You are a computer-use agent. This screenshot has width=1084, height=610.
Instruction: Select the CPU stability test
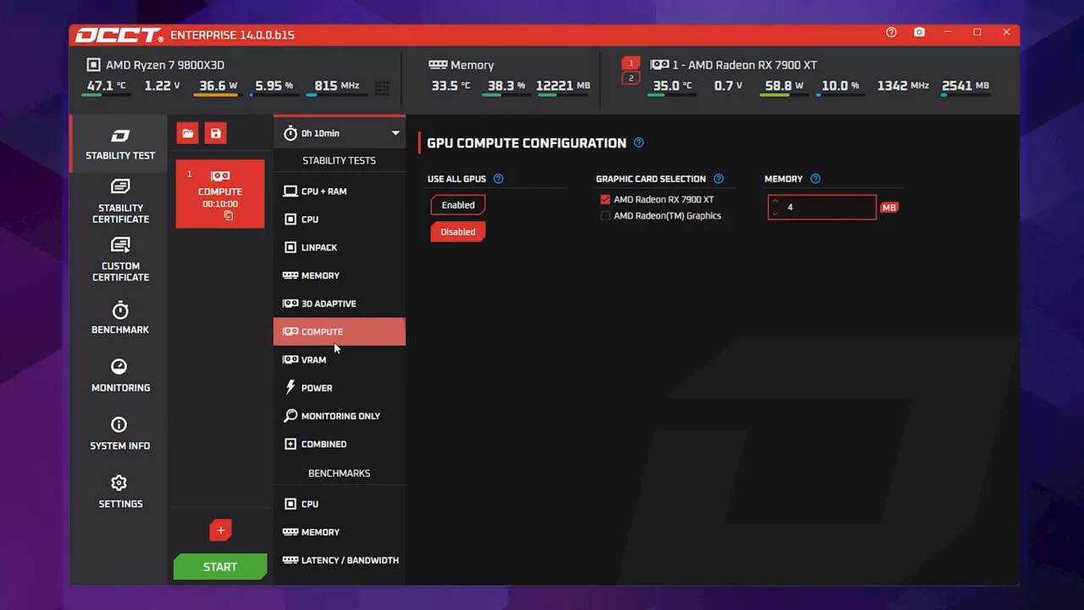tap(340, 219)
